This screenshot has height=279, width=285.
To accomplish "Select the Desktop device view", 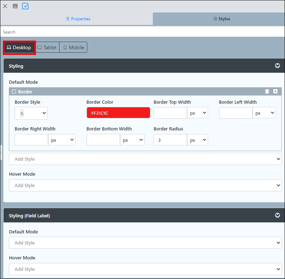I will (19, 47).
